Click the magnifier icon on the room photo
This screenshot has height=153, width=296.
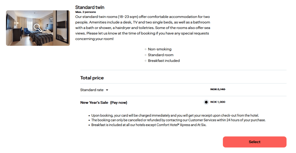[x=38, y=27]
